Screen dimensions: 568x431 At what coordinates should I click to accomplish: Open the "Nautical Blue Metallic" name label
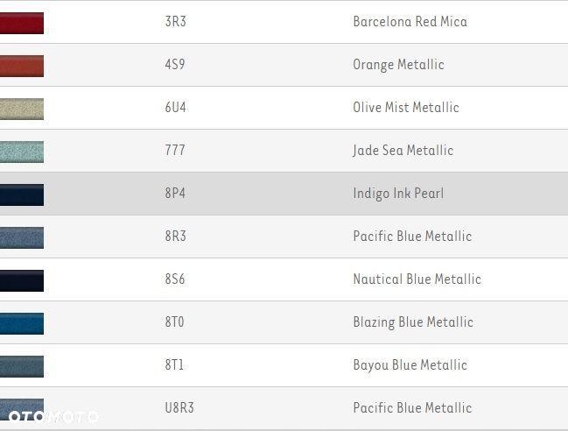[417, 279]
